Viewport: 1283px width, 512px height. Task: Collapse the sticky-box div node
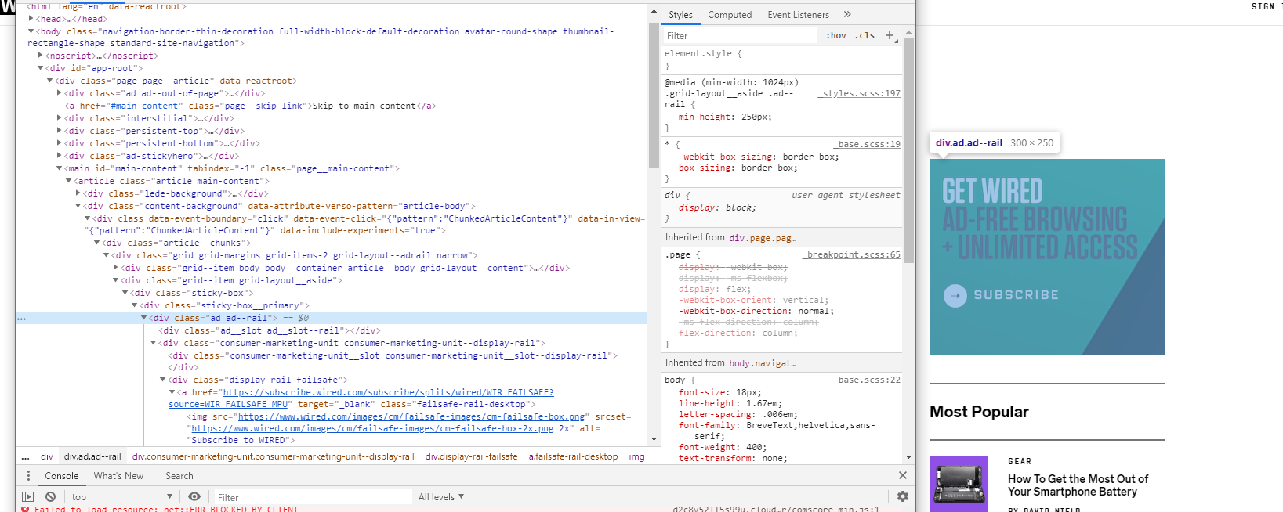(x=125, y=293)
